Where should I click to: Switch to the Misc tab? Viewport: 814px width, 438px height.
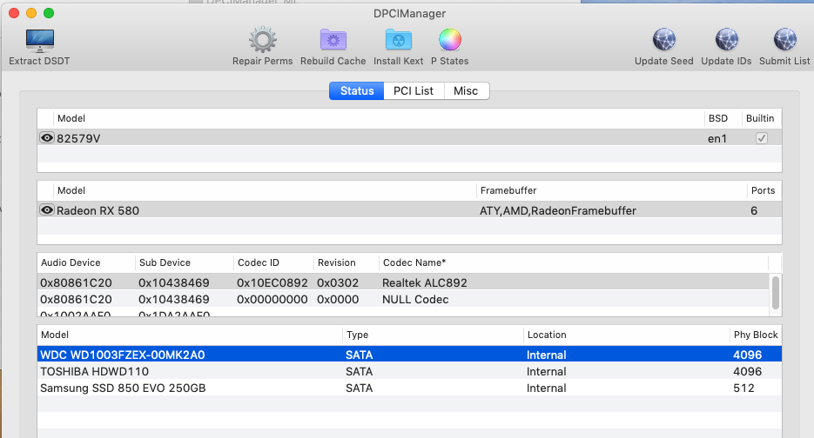tap(466, 90)
